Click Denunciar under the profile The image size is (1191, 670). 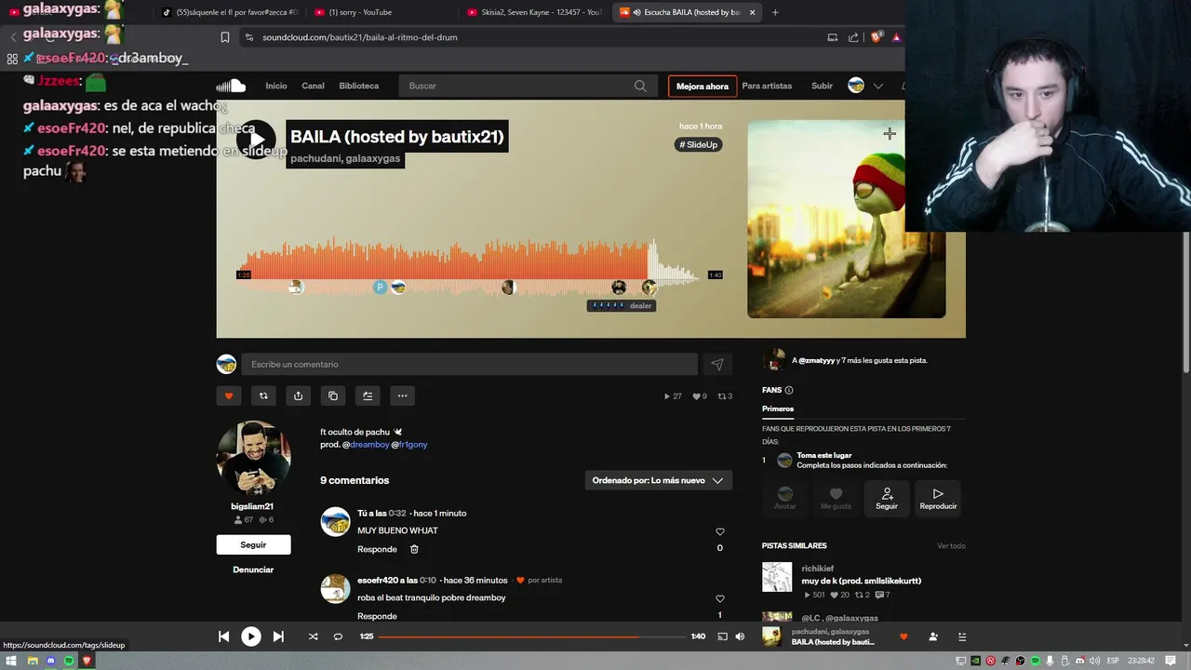tap(253, 569)
